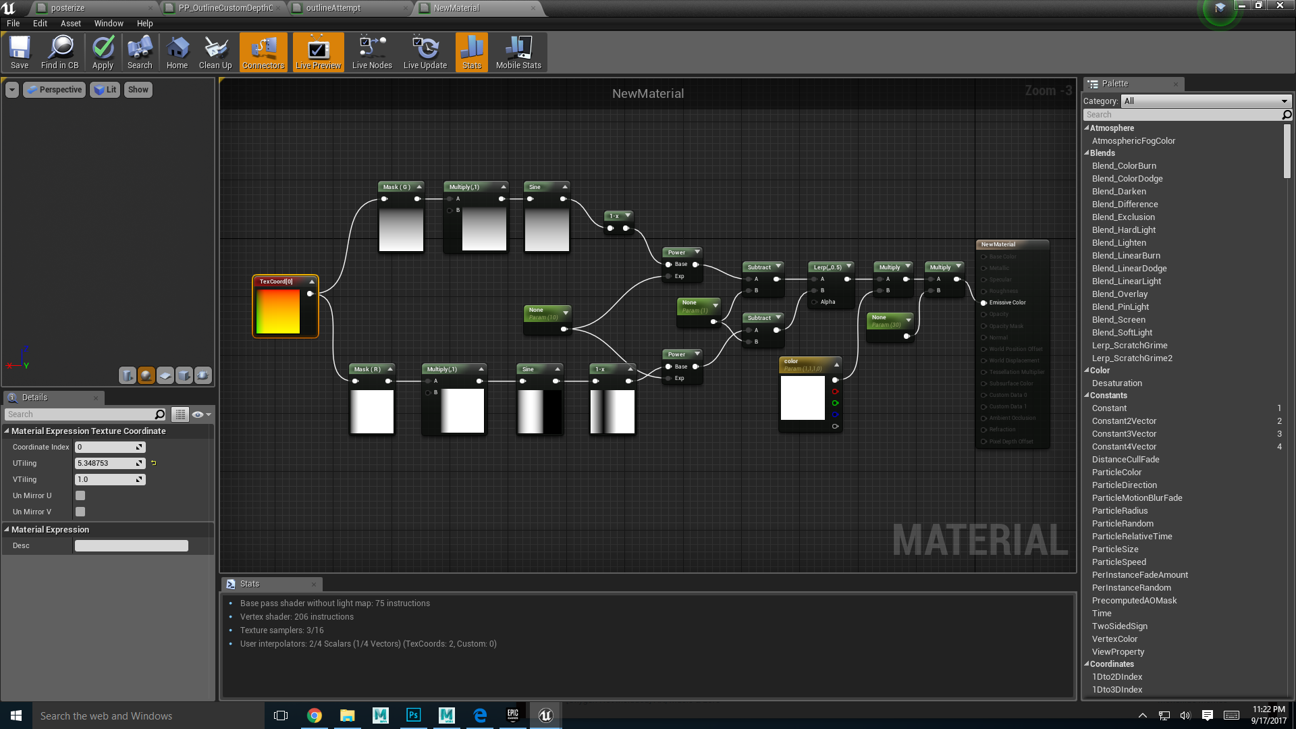Switch to the outlineAttempt tab
This screenshot has width=1296, height=729.
click(x=333, y=8)
